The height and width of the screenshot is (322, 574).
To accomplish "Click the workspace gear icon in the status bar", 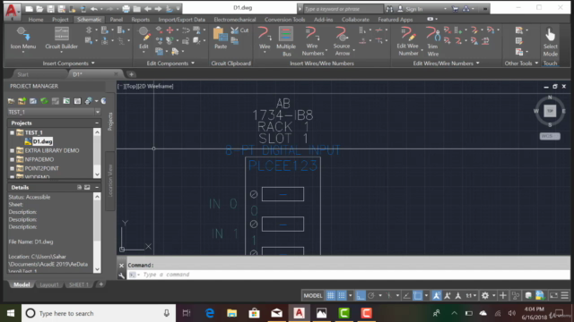I will 485,295.
